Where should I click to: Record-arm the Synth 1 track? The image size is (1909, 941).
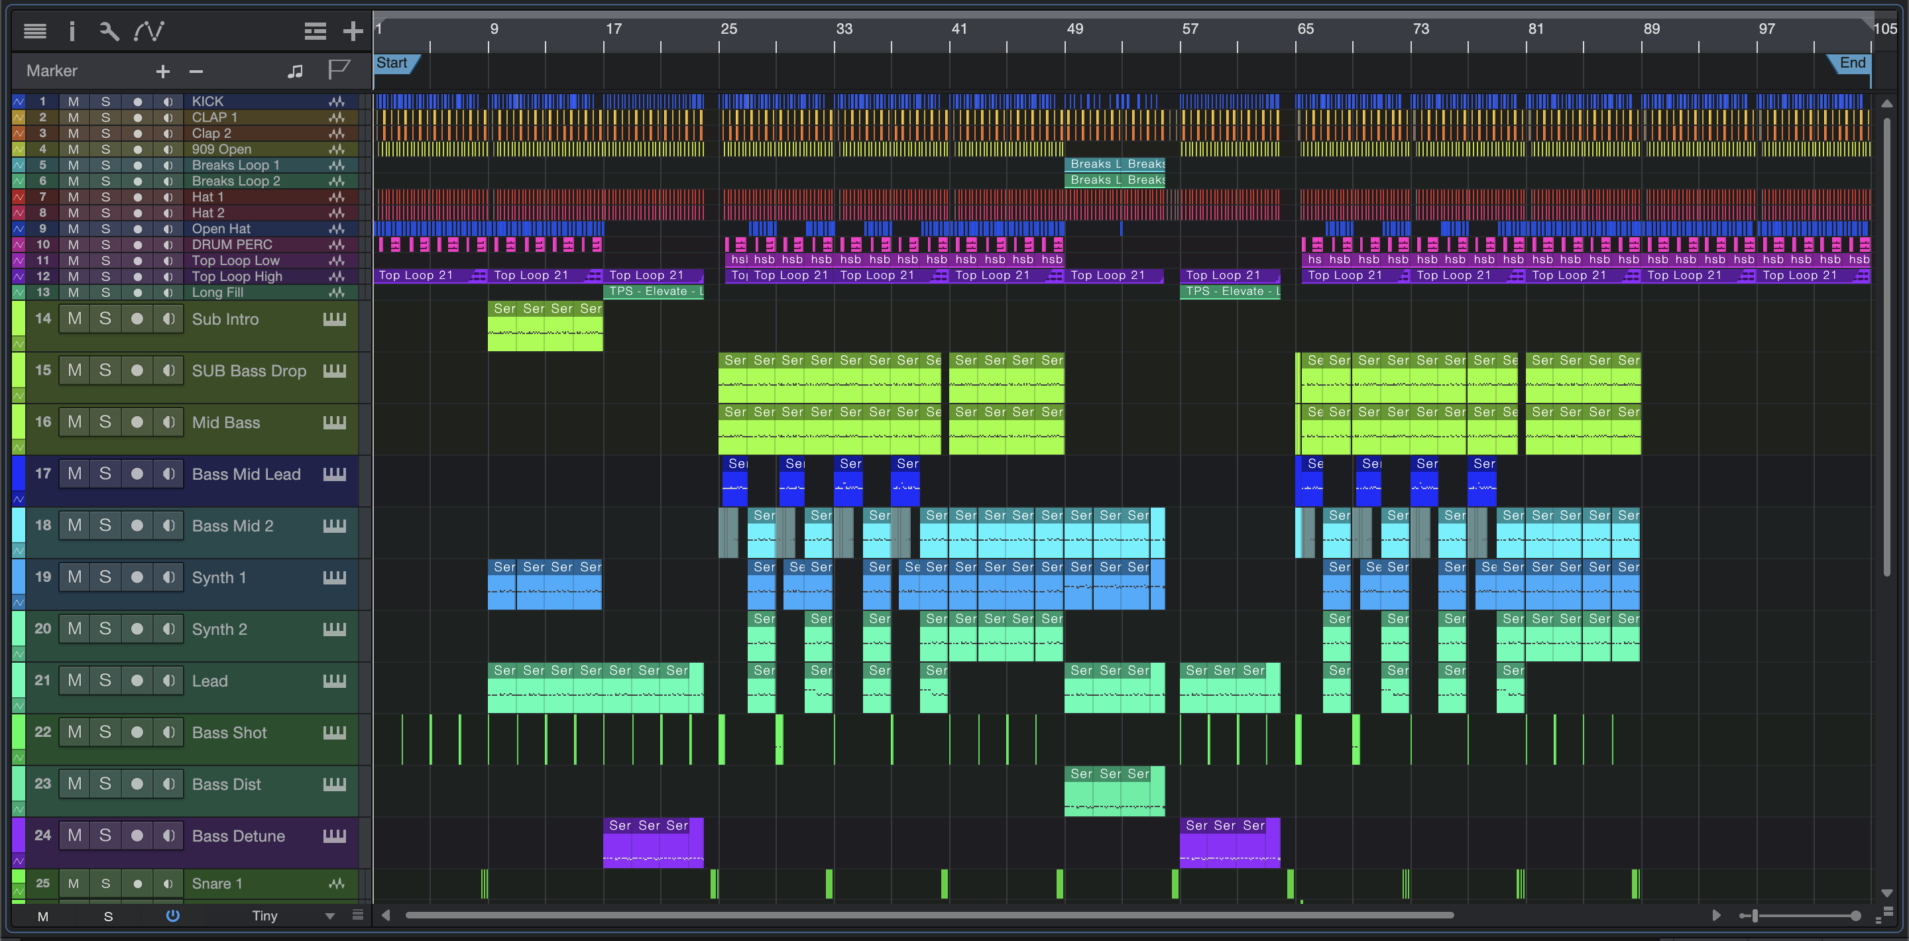(x=137, y=577)
